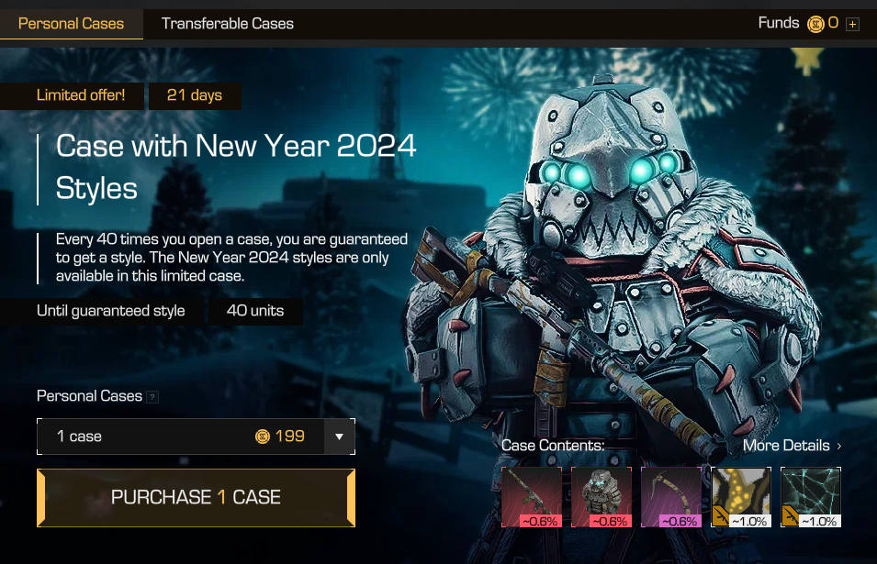Viewport: 877px width, 564px height.
Task: Click the 40 units guaranteed counter
Action: tap(255, 311)
